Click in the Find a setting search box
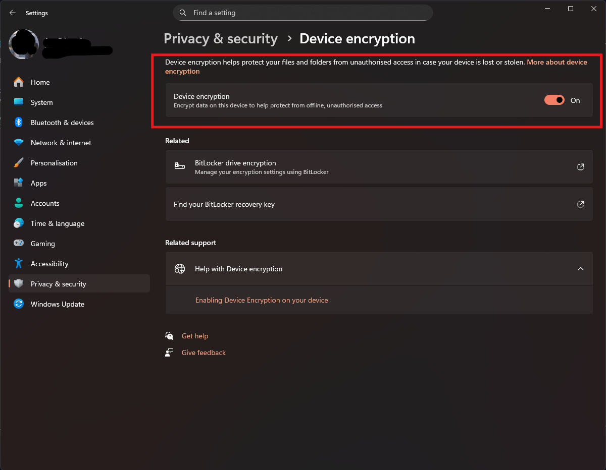This screenshot has width=606, height=470. tap(303, 13)
